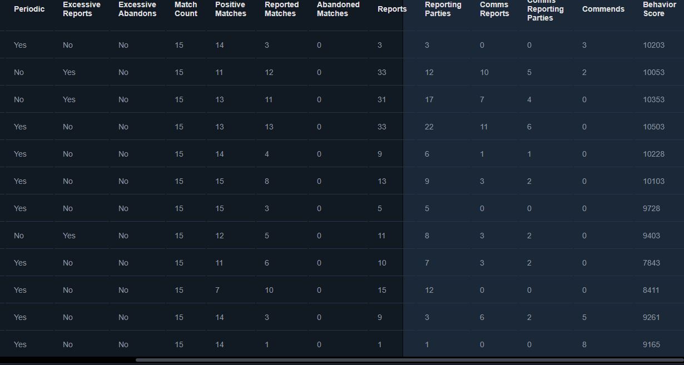684x365 pixels.
Task: Select Behavior Score value 10053
Action: click(653, 72)
